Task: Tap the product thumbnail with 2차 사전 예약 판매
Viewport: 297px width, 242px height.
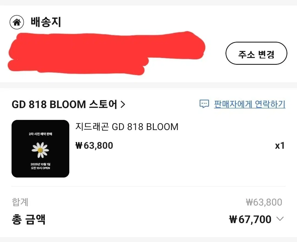Action: pyautogui.click(x=40, y=148)
